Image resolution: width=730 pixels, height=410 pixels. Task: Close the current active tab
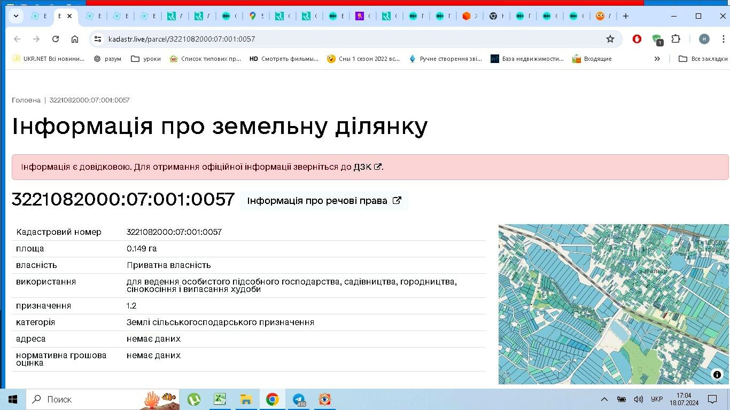[69, 16]
